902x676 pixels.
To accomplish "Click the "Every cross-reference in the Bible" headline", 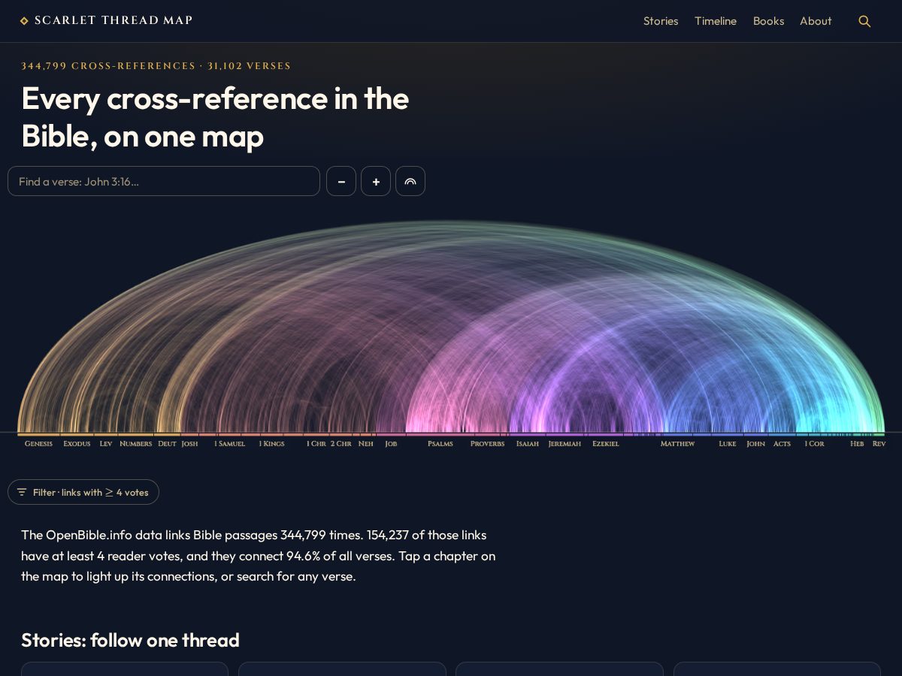I will click(215, 118).
